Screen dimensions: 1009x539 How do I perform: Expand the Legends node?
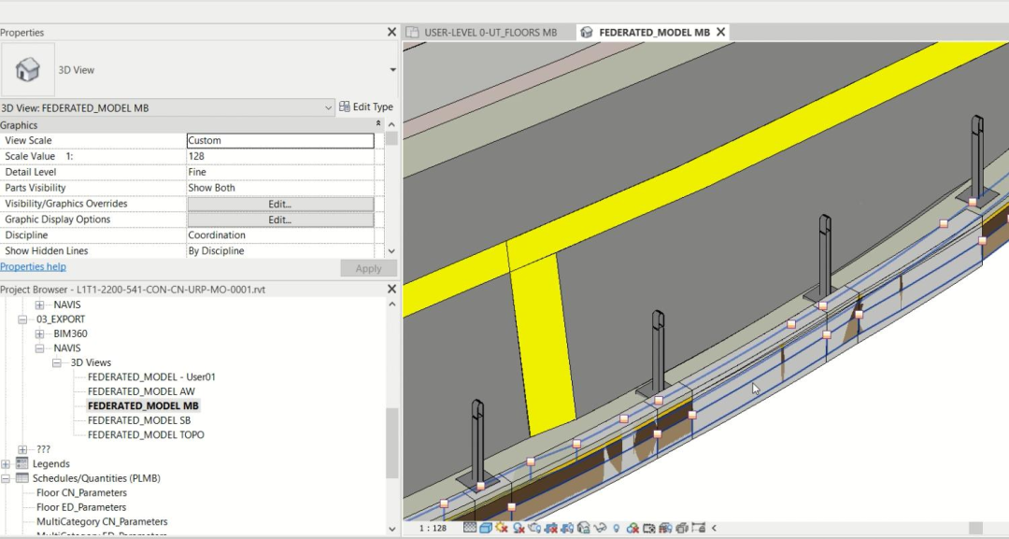click(6, 463)
